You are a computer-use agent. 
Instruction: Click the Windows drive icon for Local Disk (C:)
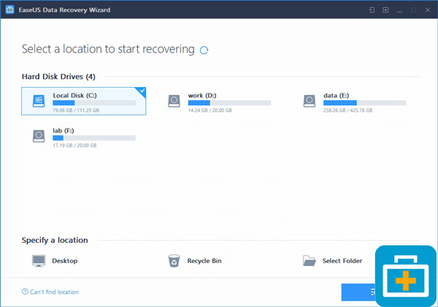(39, 101)
